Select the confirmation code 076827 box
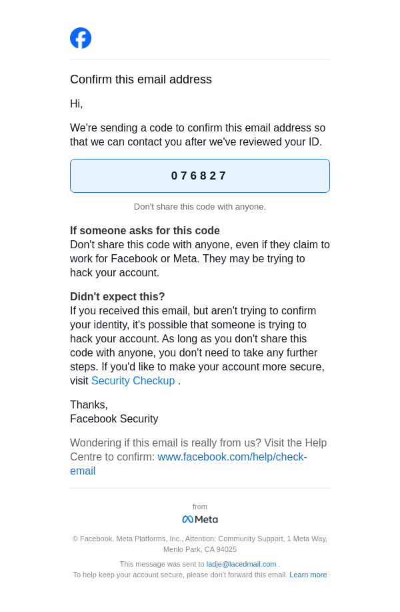This screenshot has width=400, height=612. tap(199, 176)
